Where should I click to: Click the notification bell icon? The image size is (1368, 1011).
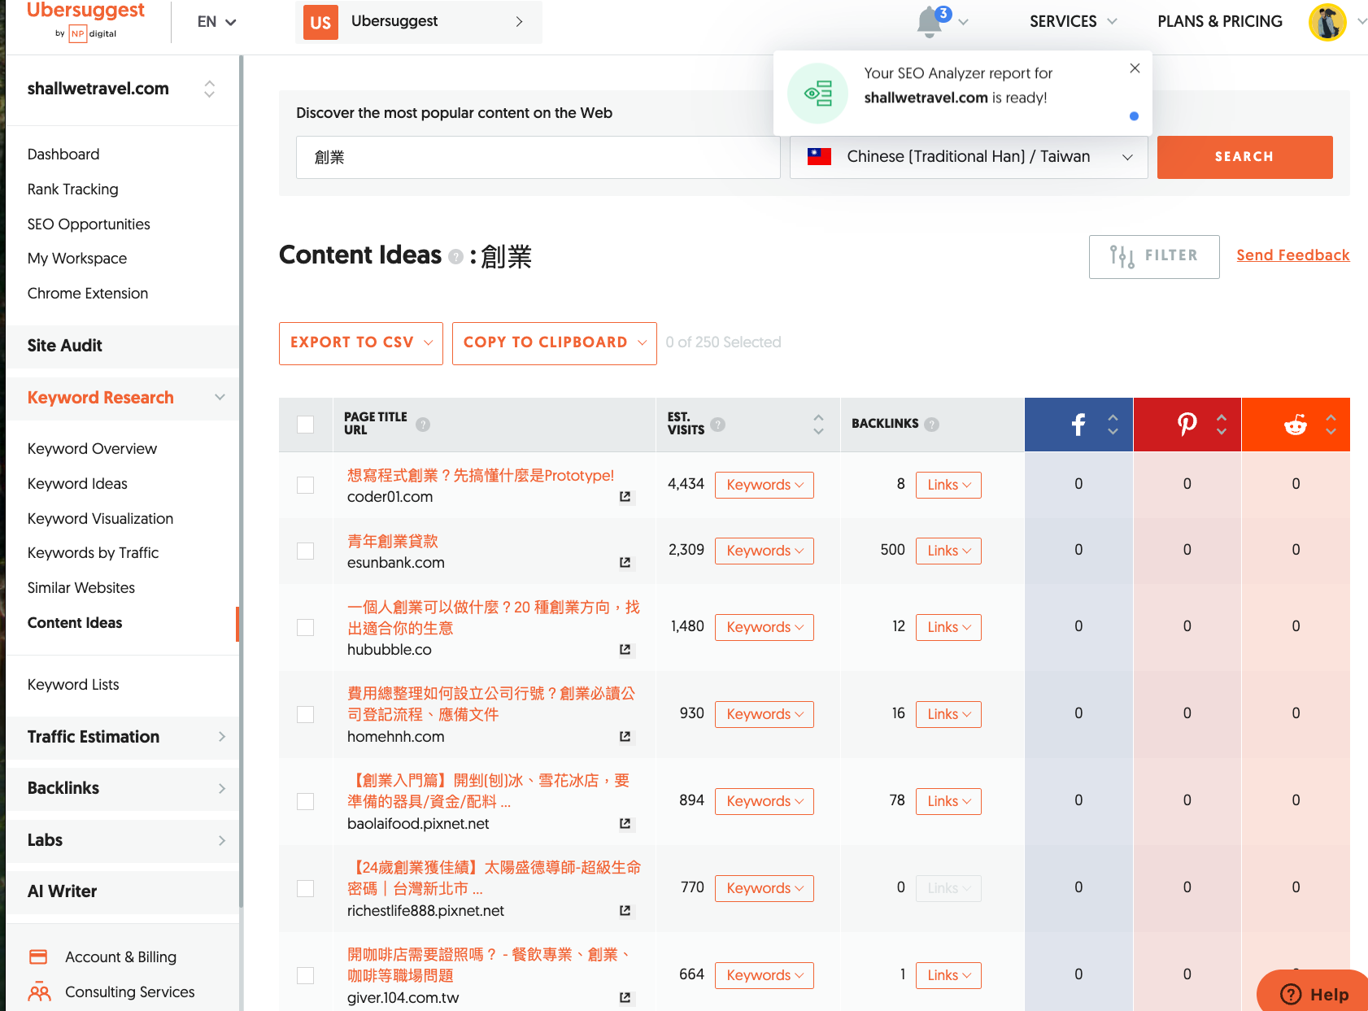coord(930,22)
